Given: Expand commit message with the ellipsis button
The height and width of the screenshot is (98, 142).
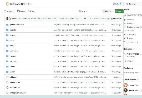Looking at the screenshot, I should (85, 19).
